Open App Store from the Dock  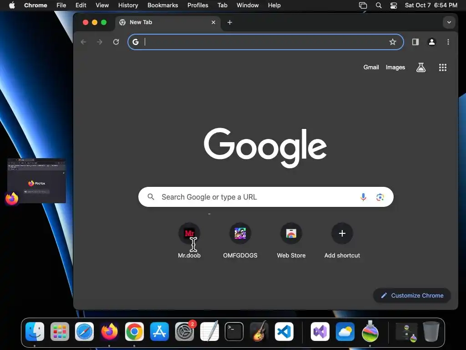tap(159, 331)
